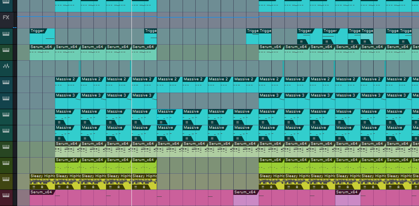The image size is (419, 206).
Task: Select lime-green Serum_x64 clip starting at the playhead
Action: coord(144,165)
